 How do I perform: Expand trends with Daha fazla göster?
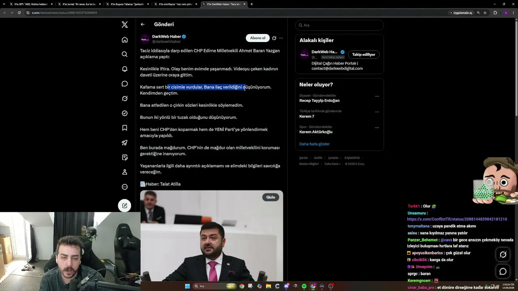point(314,144)
